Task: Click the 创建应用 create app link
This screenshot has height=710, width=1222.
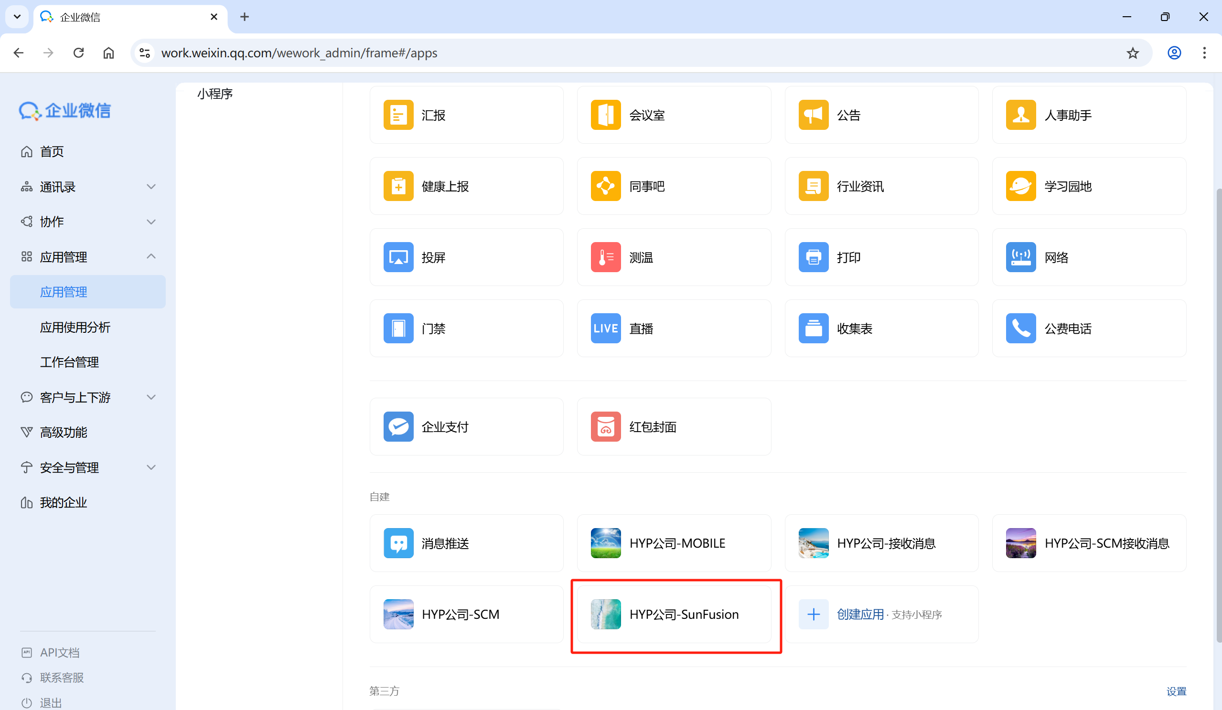Action: (x=860, y=614)
